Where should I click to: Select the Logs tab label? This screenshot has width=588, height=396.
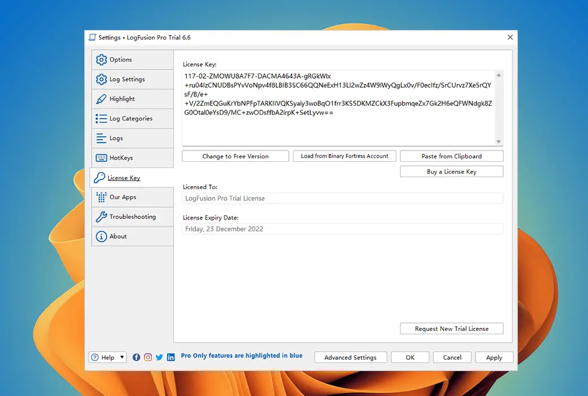coord(116,138)
